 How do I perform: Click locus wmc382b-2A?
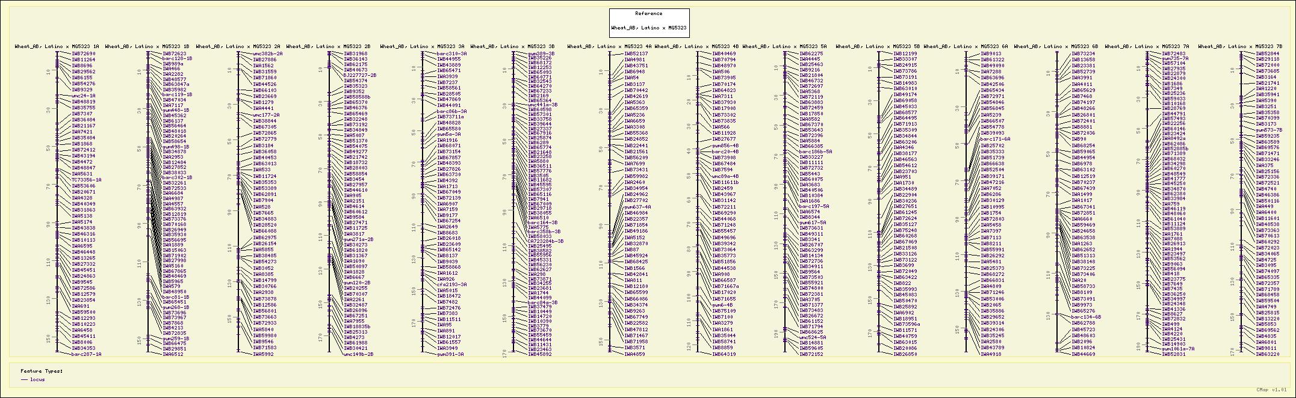[267, 54]
